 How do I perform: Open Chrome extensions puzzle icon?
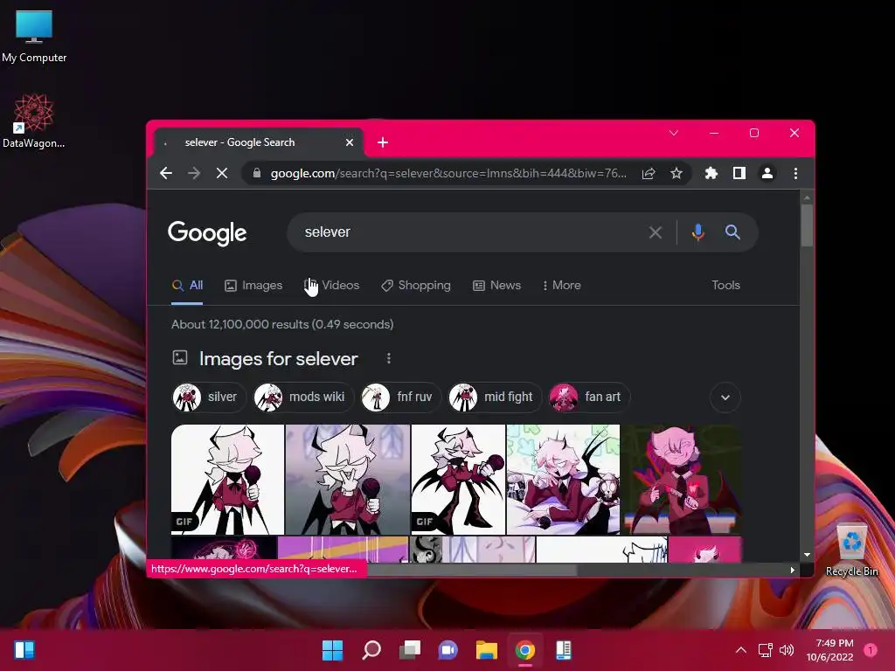(711, 173)
